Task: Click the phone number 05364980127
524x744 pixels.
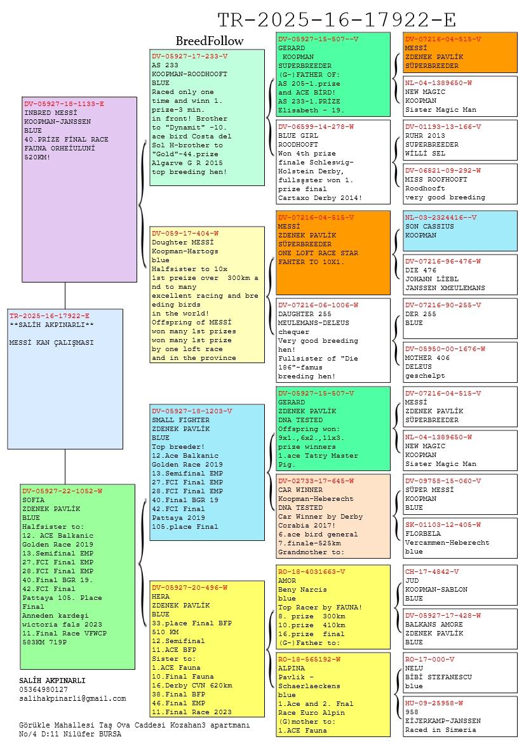Action: pyautogui.click(x=44, y=689)
